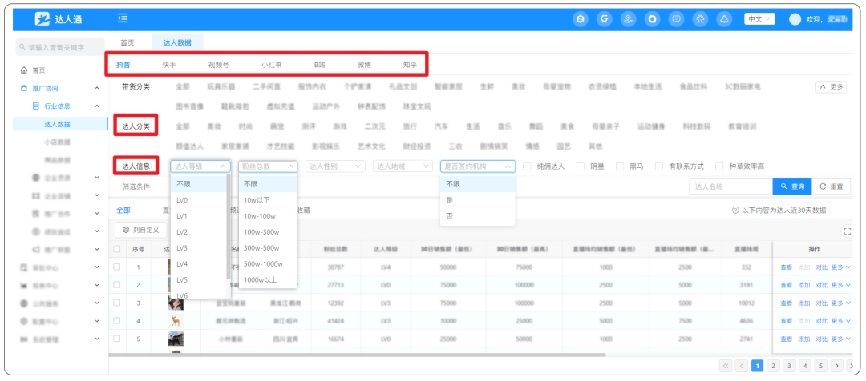This screenshot has height=381, width=866.
Task: Check the 种草效率高 checkbox
Action: (x=719, y=166)
